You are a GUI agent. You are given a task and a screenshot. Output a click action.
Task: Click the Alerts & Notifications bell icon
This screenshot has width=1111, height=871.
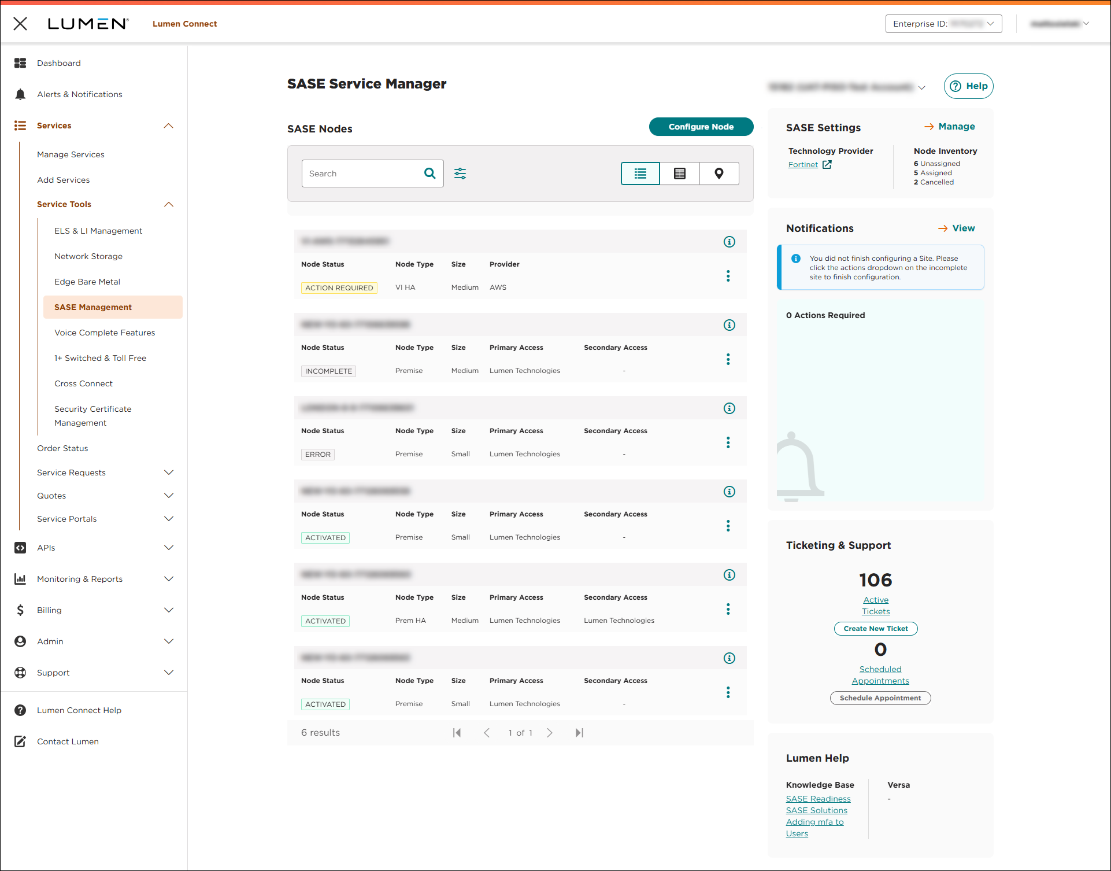[x=20, y=94]
